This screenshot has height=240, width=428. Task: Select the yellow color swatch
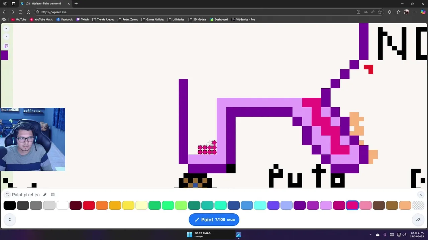click(128, 205)
